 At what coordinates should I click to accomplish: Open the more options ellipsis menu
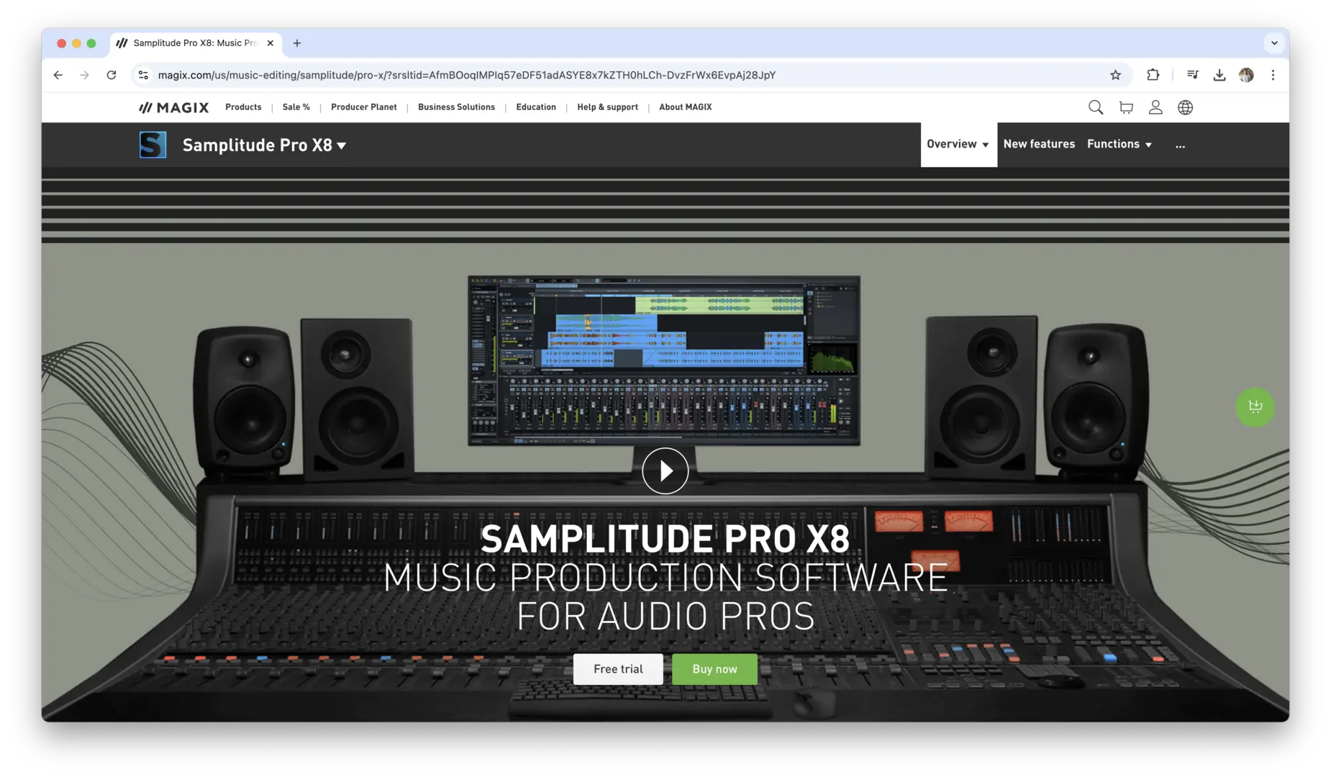tap(1180, 145)
